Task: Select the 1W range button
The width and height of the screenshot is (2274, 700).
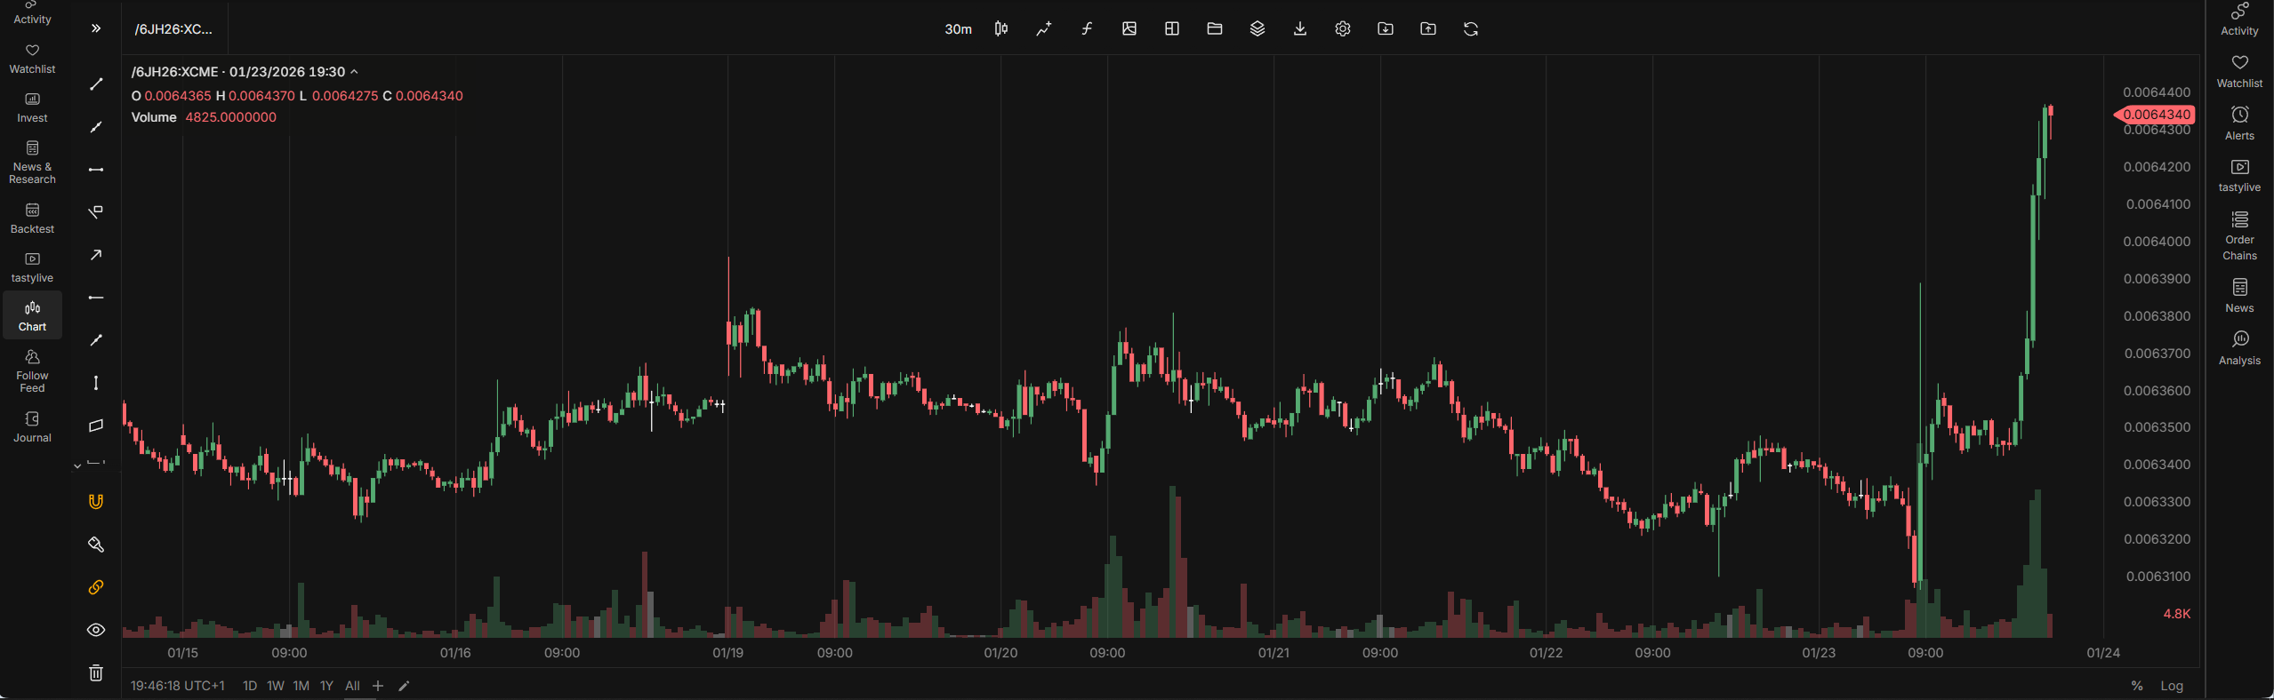Action: (x=276, y=686)
